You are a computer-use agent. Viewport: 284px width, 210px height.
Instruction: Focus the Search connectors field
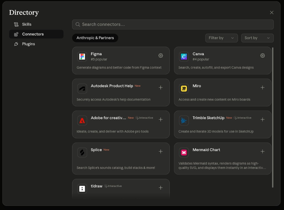pos(173,24)
